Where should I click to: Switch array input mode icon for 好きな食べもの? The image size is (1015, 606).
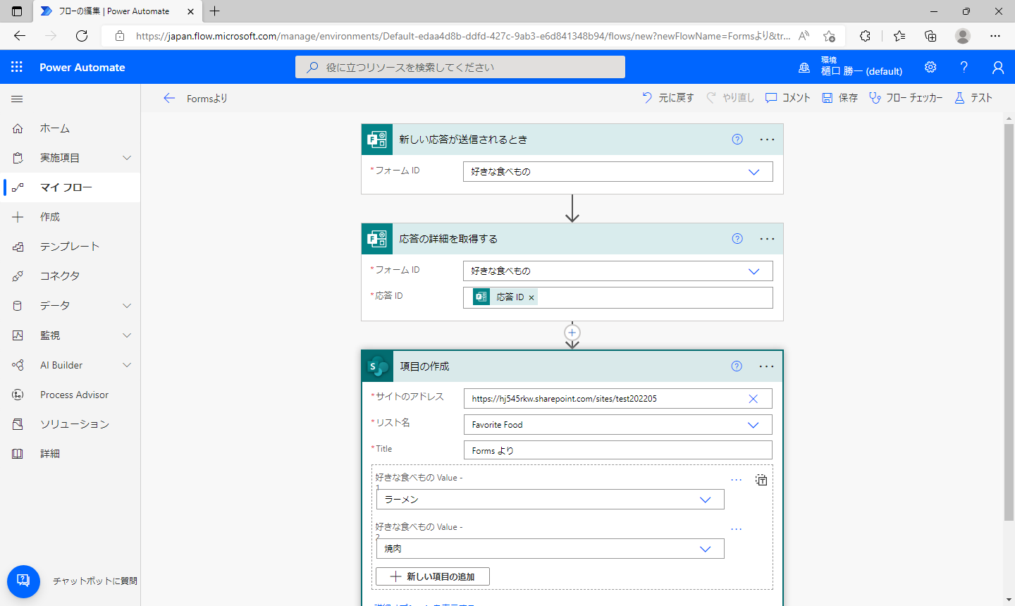(761, 480)
